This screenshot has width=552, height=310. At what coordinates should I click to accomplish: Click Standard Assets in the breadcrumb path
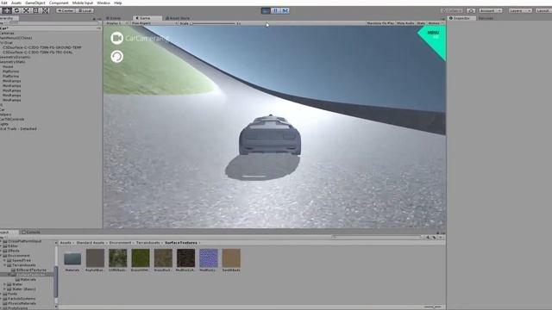[x=90, y=243]
